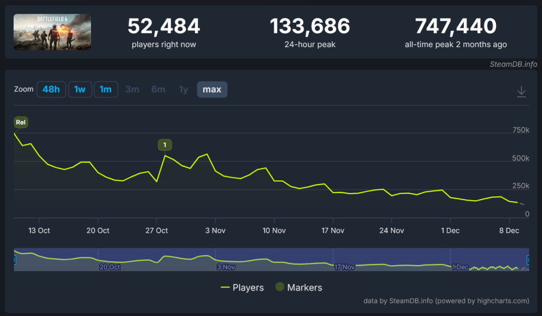Click the 10 Nov axis label
This screenshot has width=542, height=316.
[x=274, y=231]
